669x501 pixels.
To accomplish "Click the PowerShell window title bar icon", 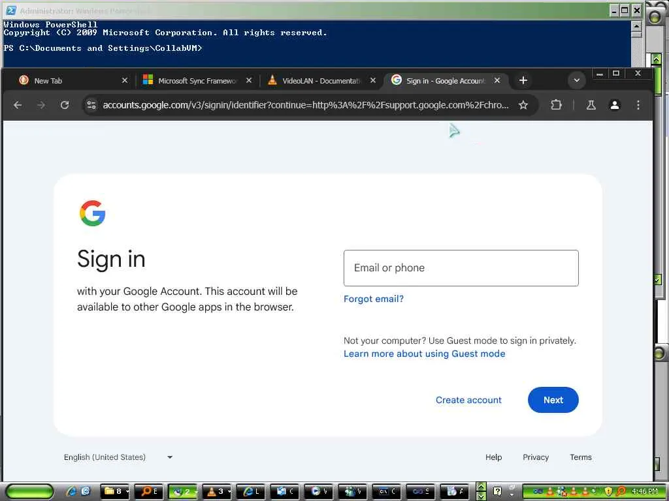I will tap(11, 10).
